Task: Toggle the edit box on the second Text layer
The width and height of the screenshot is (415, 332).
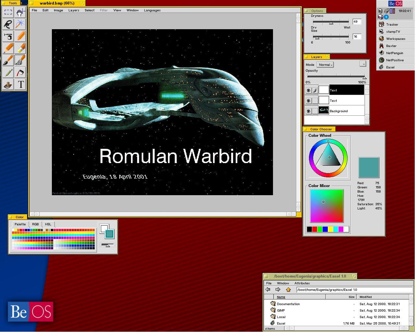Action: point(315,101)
